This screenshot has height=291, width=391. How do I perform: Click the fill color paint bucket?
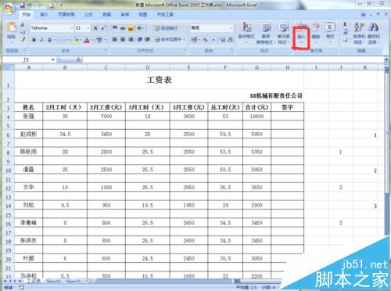(75, 40)
